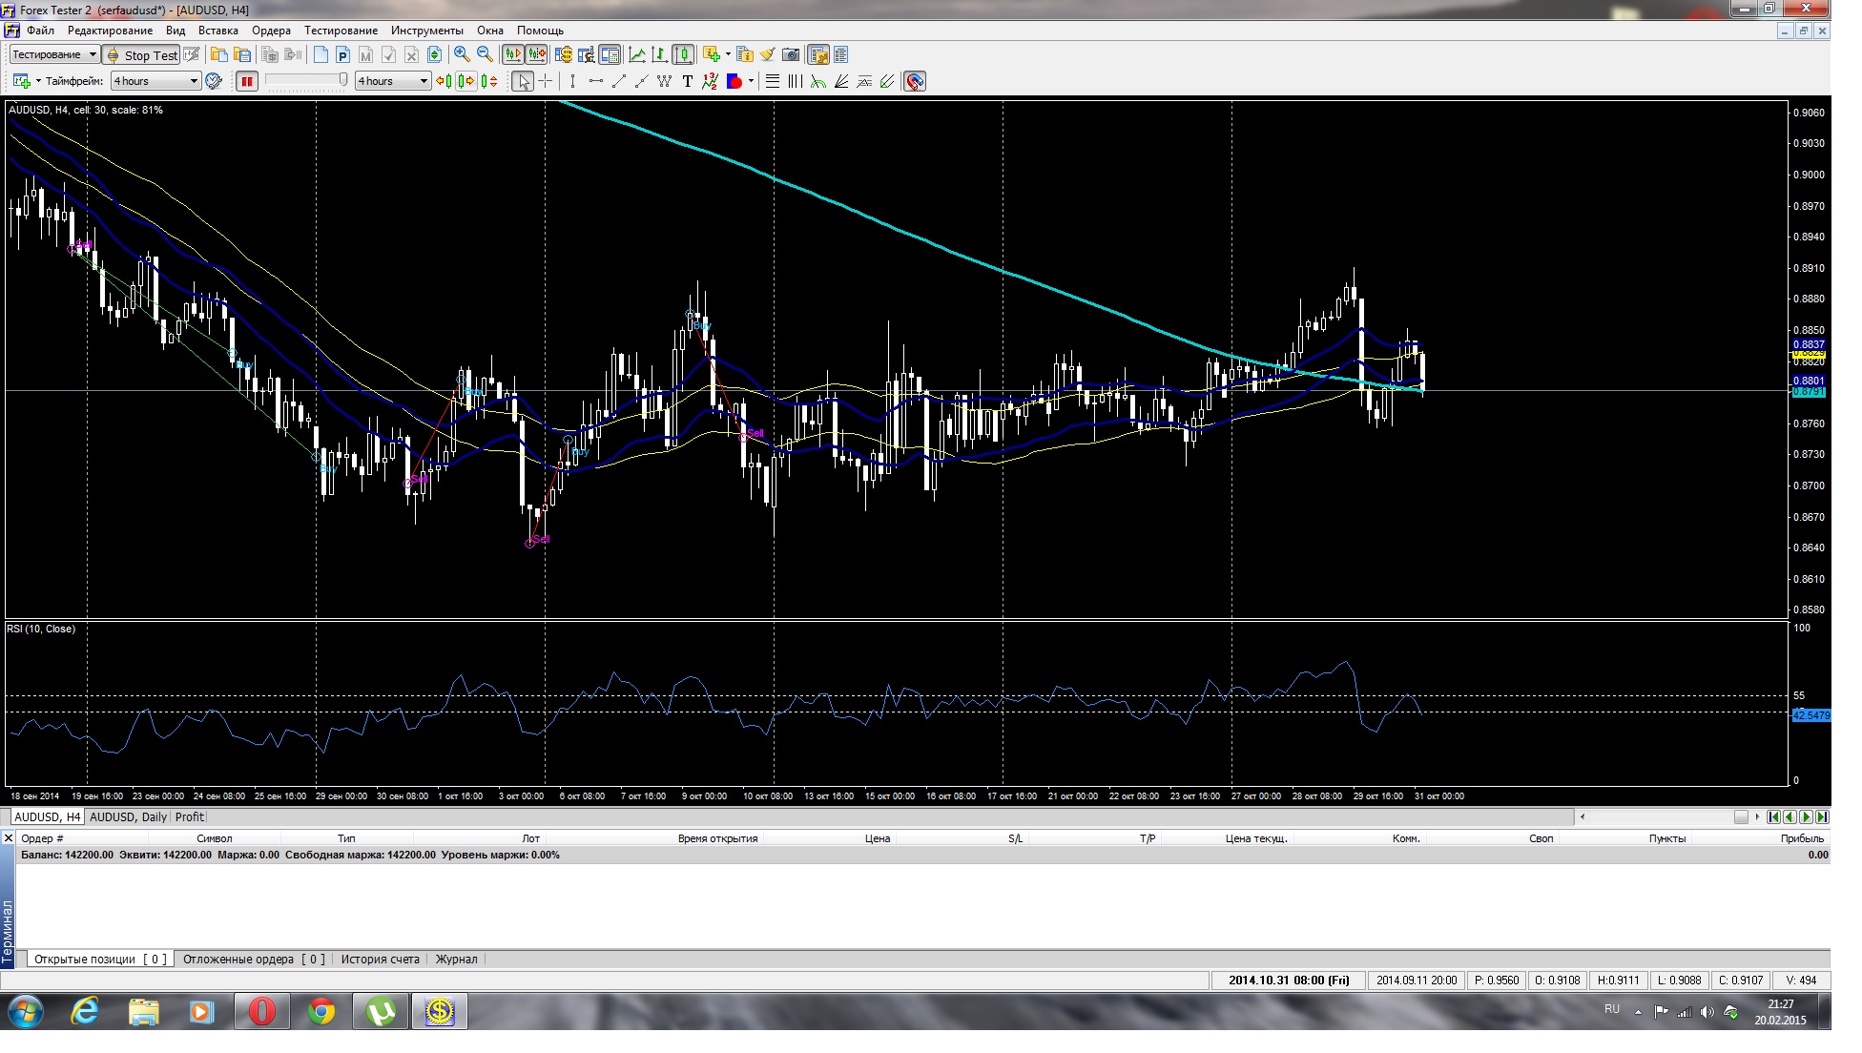The height and width of the screenshot is (1053, 1862).
Task: Select the Fibonacci arc tool
Action: (817, 81)
